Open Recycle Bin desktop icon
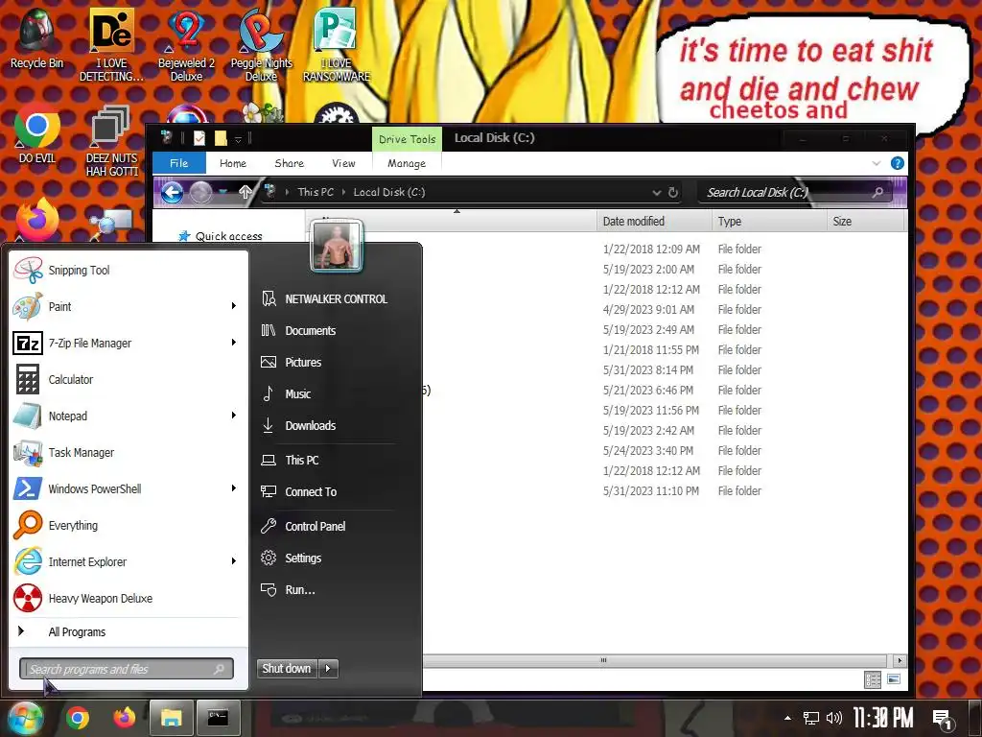This screenshot has width=982, height=737. point(37,38)
